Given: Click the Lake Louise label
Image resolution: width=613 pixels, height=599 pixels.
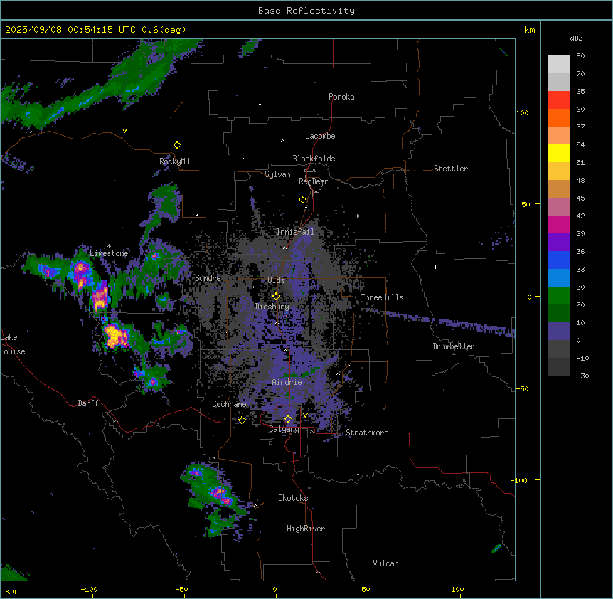Looking at the screenshot, I should 13,344.
